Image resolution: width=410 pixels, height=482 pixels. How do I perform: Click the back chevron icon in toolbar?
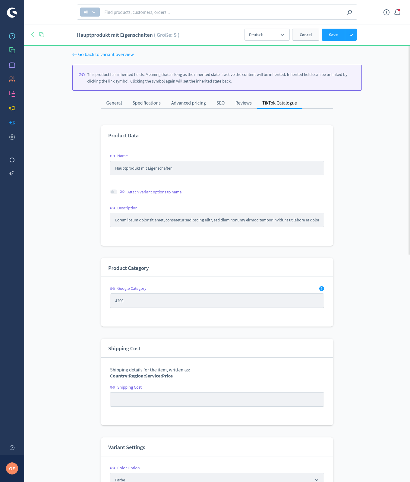(x=33, y=35)
